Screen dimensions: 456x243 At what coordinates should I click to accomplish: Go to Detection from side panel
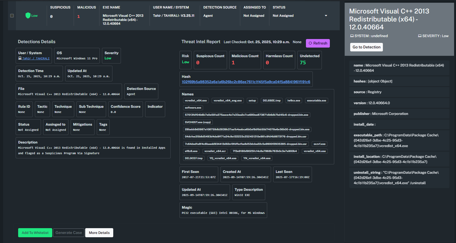point(366,47)
